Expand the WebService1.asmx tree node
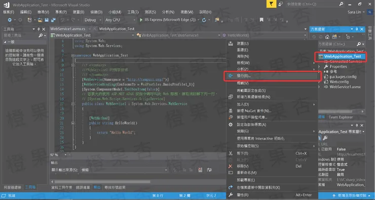Image resolution: width=375 pixels, height=200 pixels. (x=320, y=87)
